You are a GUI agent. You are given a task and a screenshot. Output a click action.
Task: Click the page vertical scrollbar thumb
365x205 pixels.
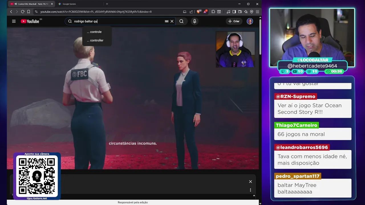tap(260, 37)
